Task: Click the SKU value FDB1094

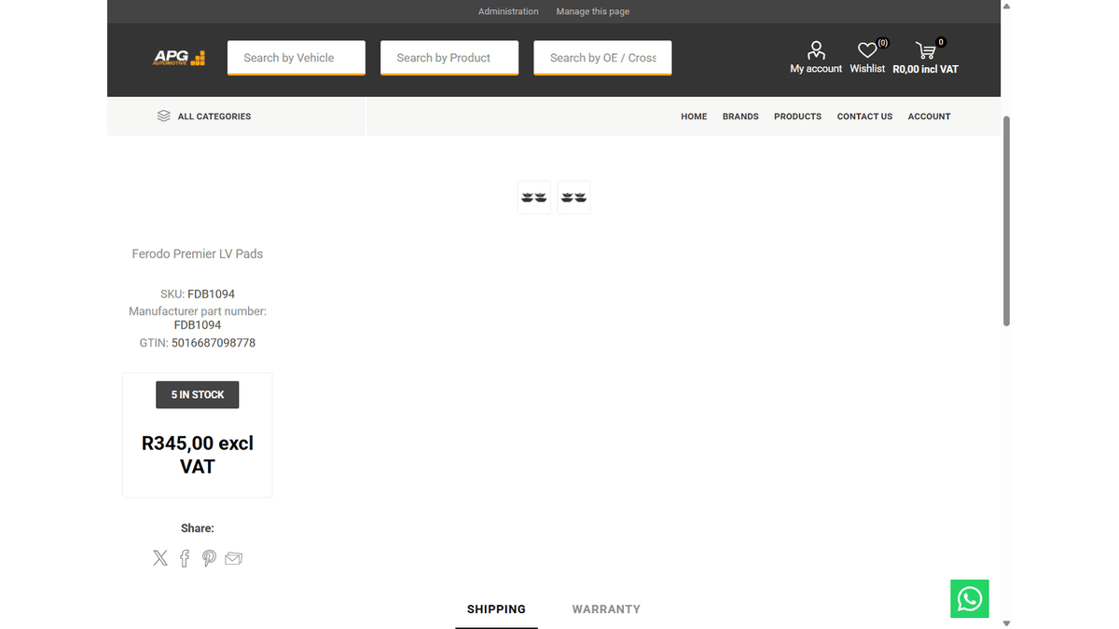Action: coord(211,294)
